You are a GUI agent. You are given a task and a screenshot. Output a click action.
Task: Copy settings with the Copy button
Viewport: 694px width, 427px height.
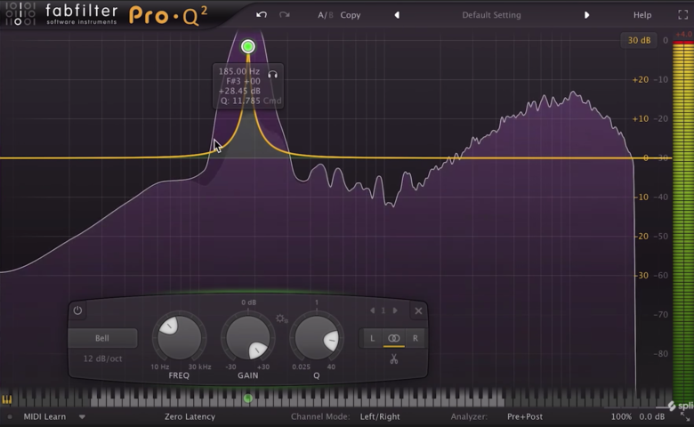350,15
